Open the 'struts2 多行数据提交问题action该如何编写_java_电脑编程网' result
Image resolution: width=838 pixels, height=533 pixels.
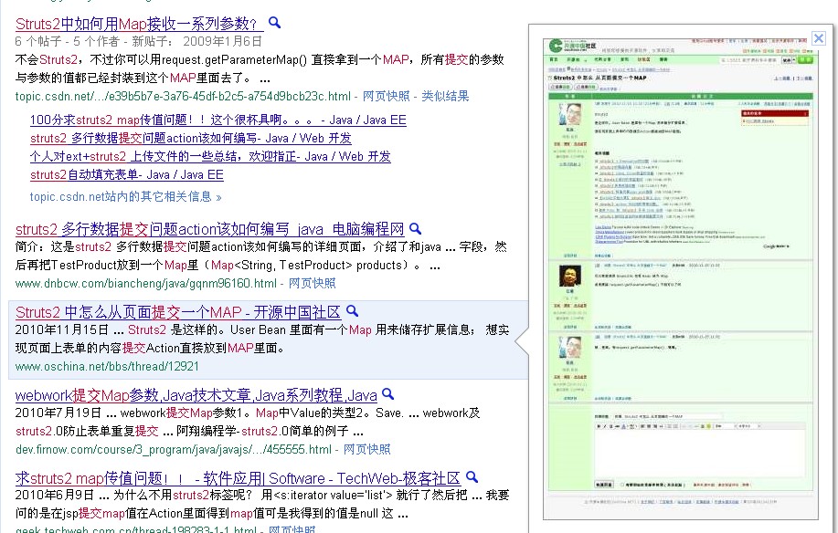tap(209, 229)
